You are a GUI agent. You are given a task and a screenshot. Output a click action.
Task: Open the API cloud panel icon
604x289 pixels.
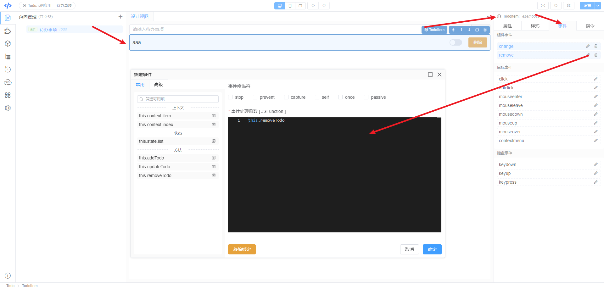tap(8, 82)
